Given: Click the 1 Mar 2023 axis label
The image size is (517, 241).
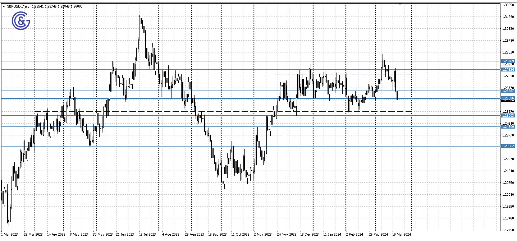Looking at the screenshot, I should click(10, 235).
